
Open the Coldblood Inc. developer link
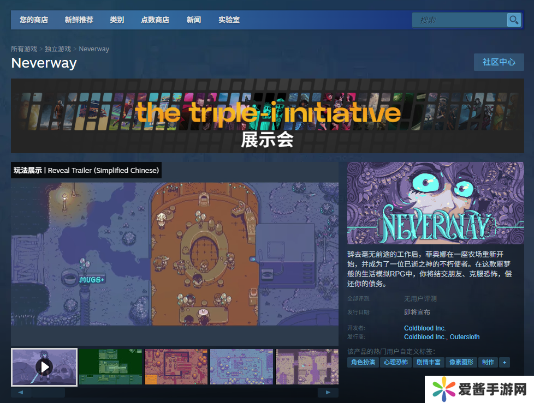tap(425, 328)
